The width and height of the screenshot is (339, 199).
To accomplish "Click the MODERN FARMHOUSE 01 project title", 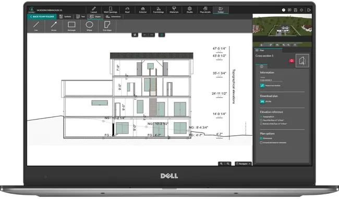I will [x=50, y=10].
